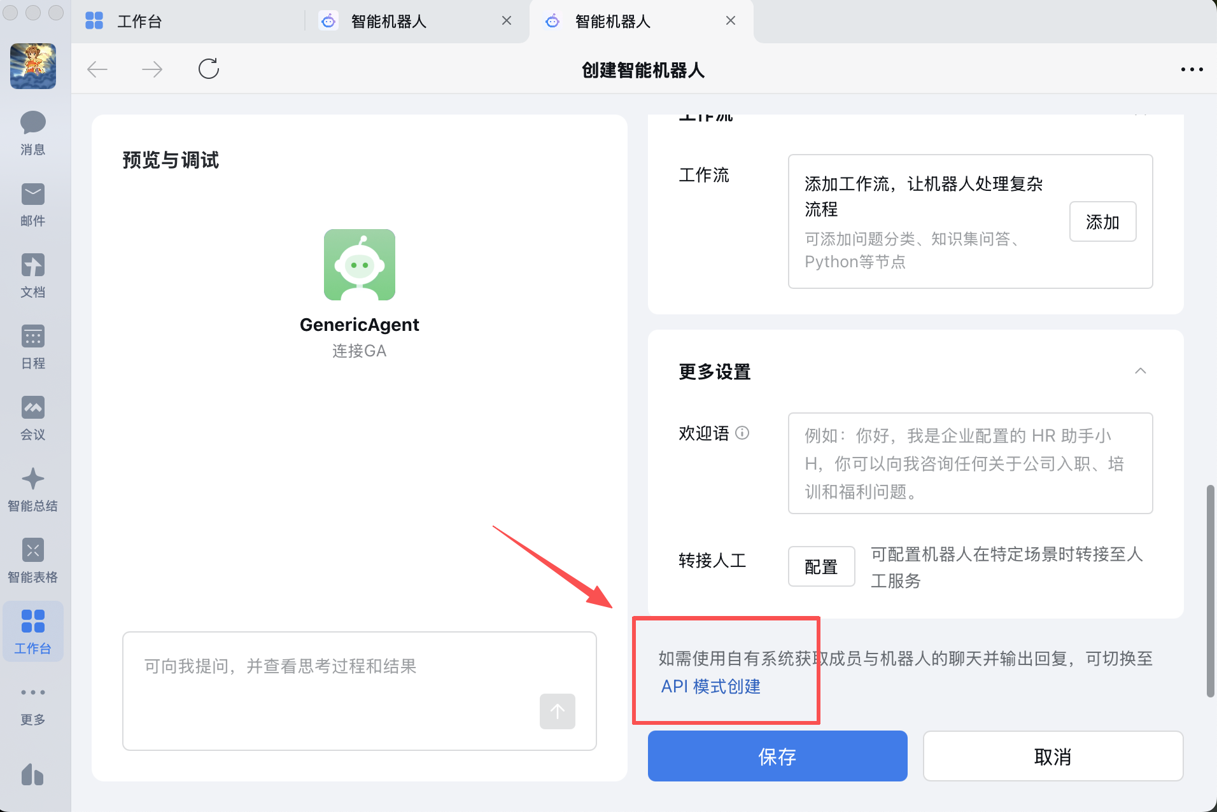Image resolution: width=1217 pixels, height=812 pixels.
Task: Switch to the first 智能机器人 tab
Action: click(388, 22)
